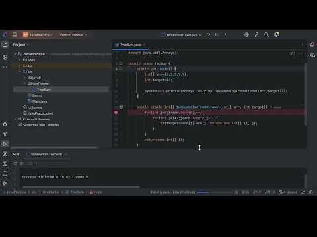Image resolution: width=317 pixels, height=237 pixels.
Task: Toggle the Run tool window icon
Action: pyautogui.click(x=5, y=144)
